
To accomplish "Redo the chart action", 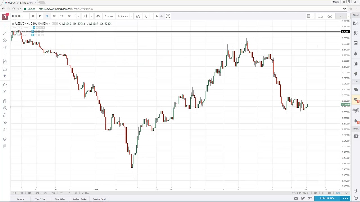I will (x=161, y=16).
